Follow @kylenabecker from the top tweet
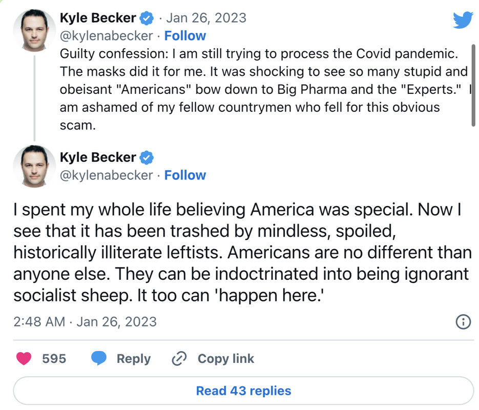Screen dimensions: 479x410 185,36
